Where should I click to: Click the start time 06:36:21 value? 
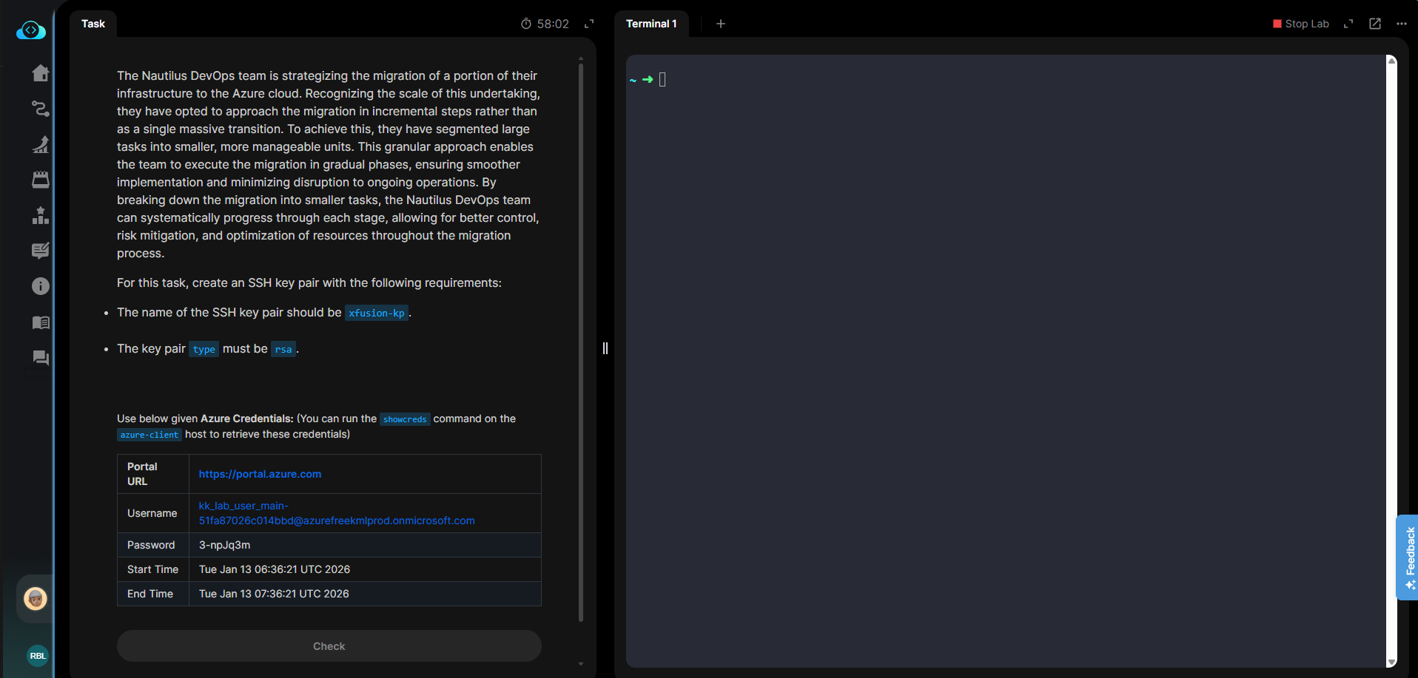pos(275,569)
